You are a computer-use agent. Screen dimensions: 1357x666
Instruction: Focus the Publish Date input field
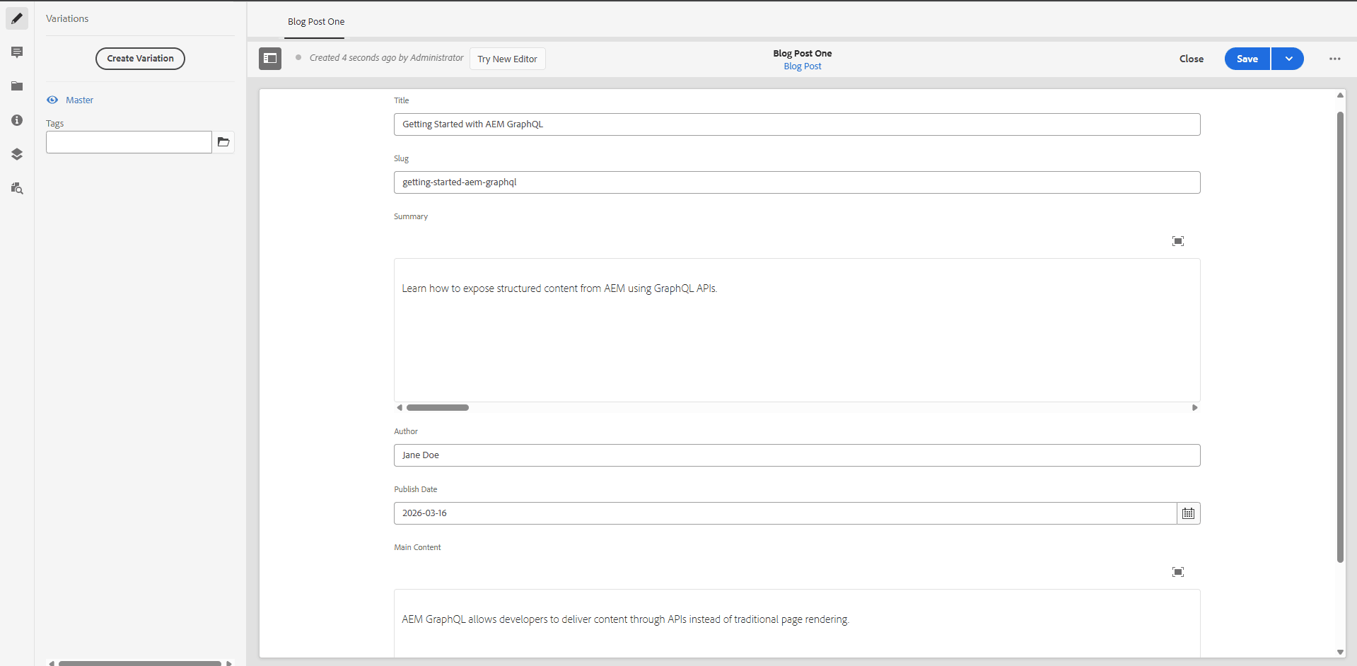click(785, 513)
